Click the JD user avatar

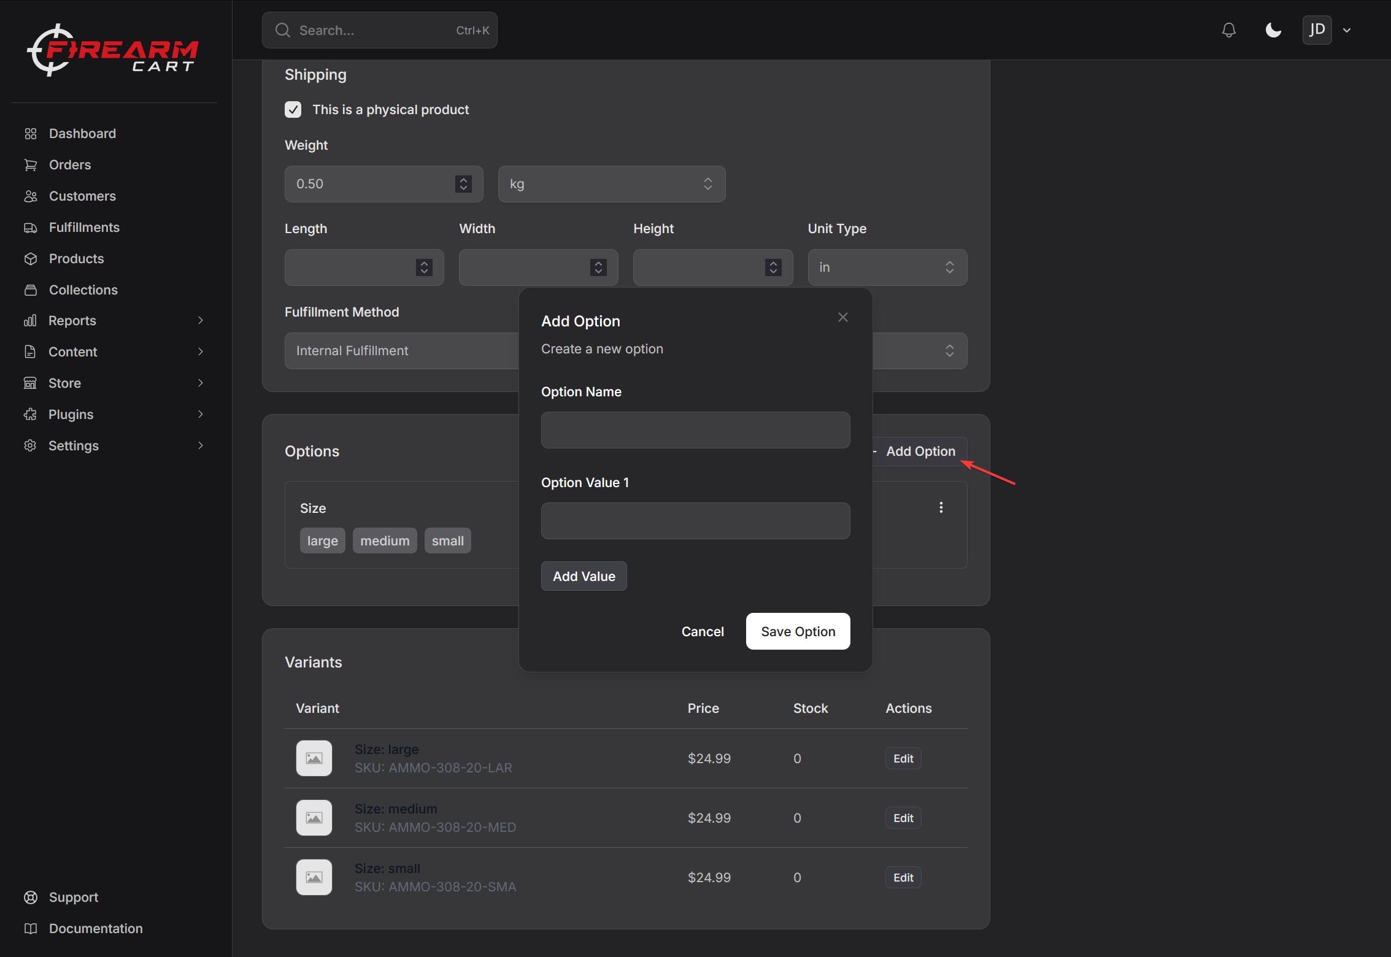1317,30
